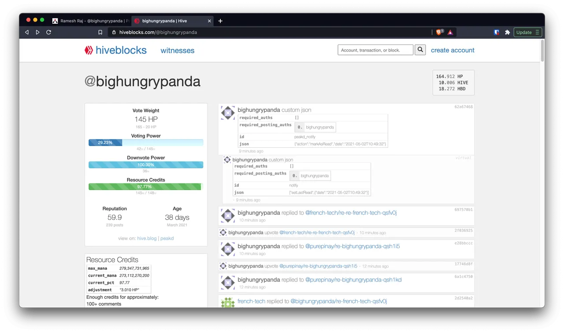Click the Age value 38 days
Screen dimensions: 564x333
177,217
